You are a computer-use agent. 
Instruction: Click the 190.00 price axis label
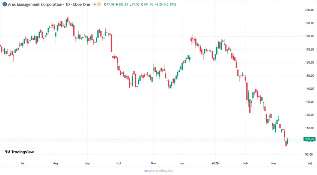[310, 23]
